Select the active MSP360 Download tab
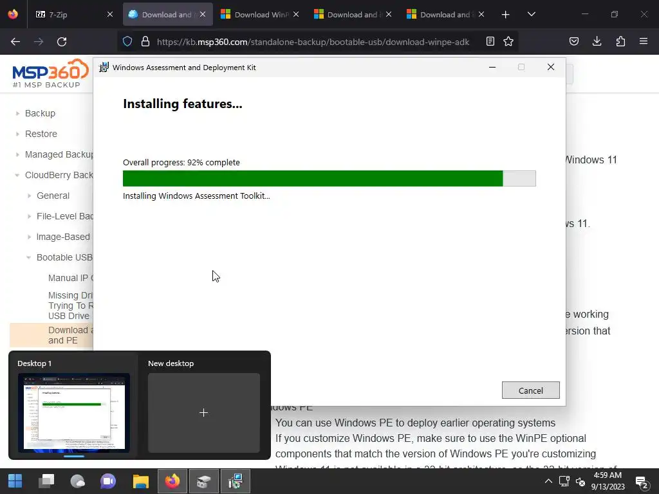 pyautogui.click(x=168, y=14)
